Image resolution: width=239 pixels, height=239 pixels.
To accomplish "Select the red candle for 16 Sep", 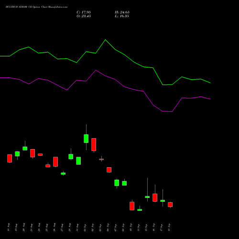I will pos(155,197).
